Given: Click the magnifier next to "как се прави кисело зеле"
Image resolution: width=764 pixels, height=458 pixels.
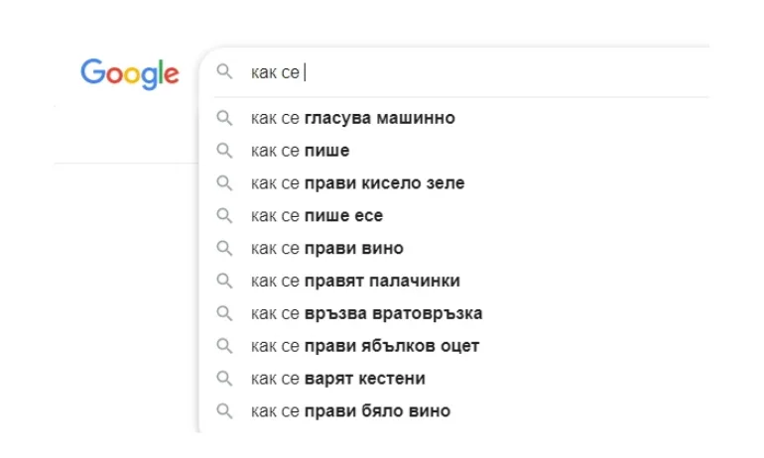Looking at the screenshot, I should [x=225, y=183].
